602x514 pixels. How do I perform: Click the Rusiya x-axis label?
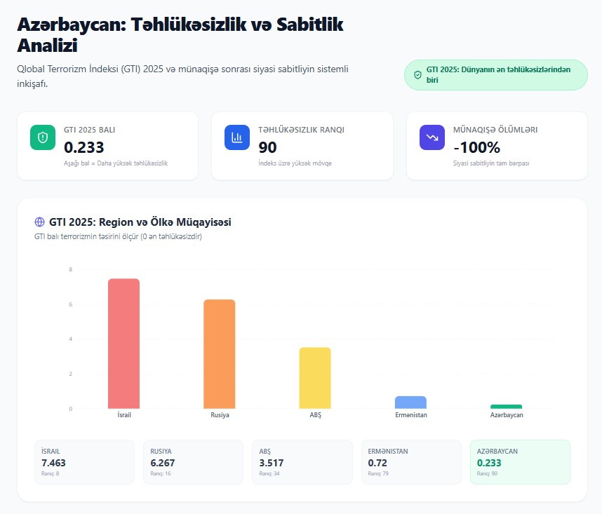pyautogui.click(x=220, y=414)
